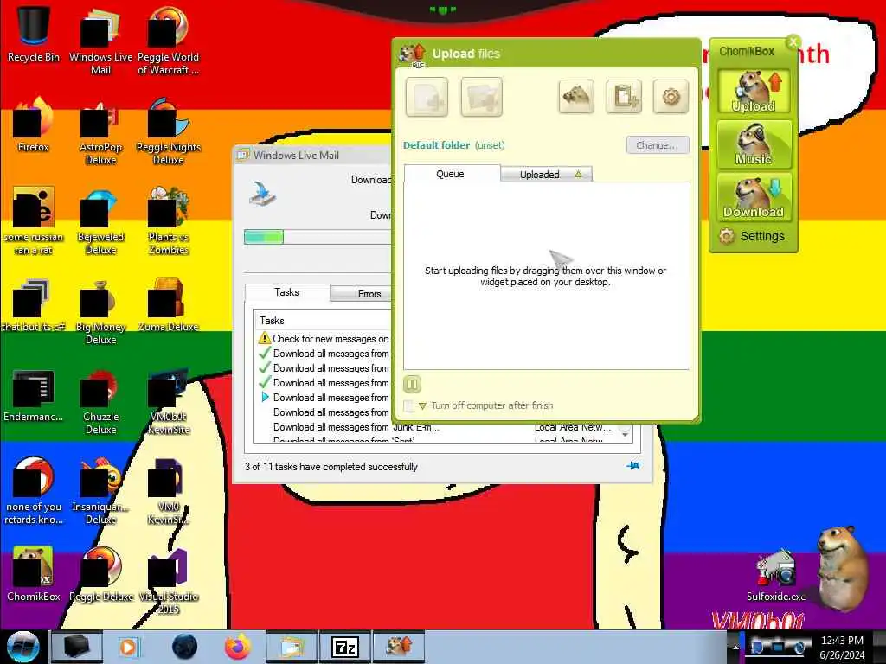This screenshot has width=886, height=664.
Task: Select the Endermanc... desktop icon
Action: pyautogui.click(x=34, y=395)
